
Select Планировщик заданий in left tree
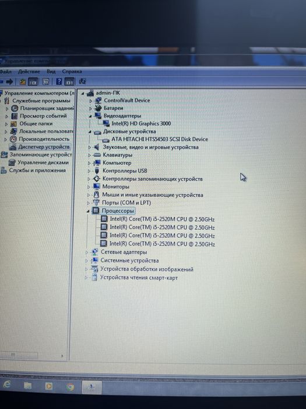47,108
